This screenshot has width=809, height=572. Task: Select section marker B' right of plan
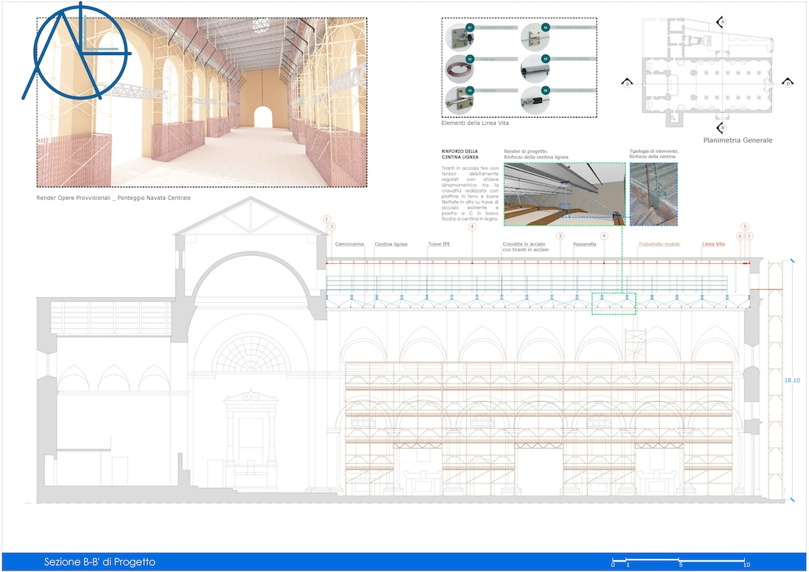(x=787, y=83)
